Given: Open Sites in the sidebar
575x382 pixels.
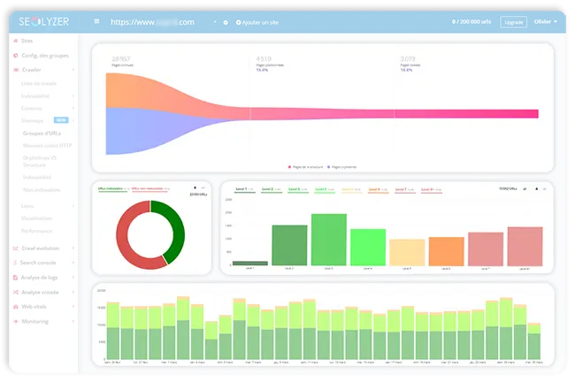Looking at the screenshot, I should 27,41.
